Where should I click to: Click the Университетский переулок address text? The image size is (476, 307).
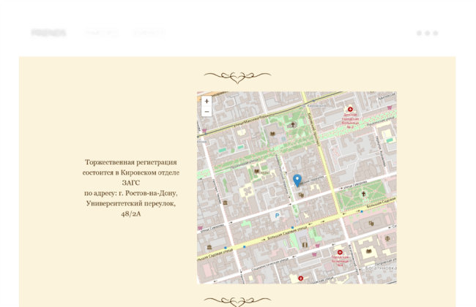point(131,203)
